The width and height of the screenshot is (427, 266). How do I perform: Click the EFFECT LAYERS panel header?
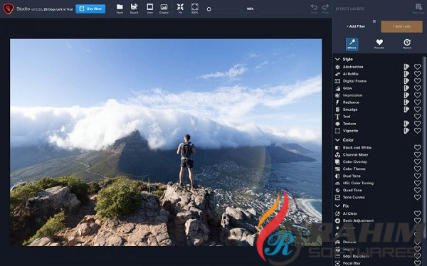(349, 9)
